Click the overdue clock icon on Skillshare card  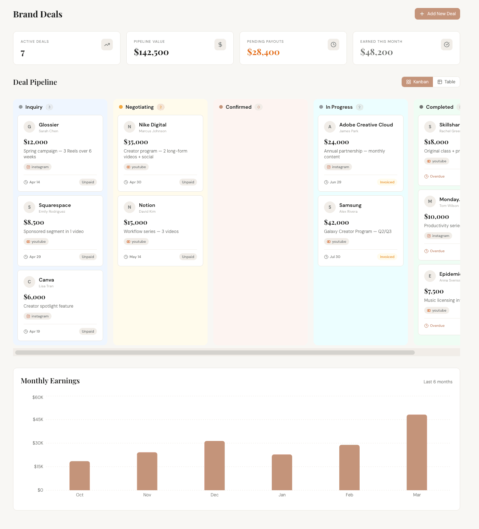coord(426,176)
